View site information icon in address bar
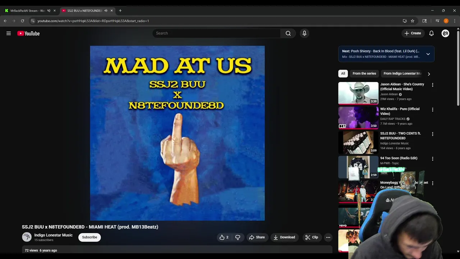The width and height of the screenshot is (460, 259). pos(33,21)
